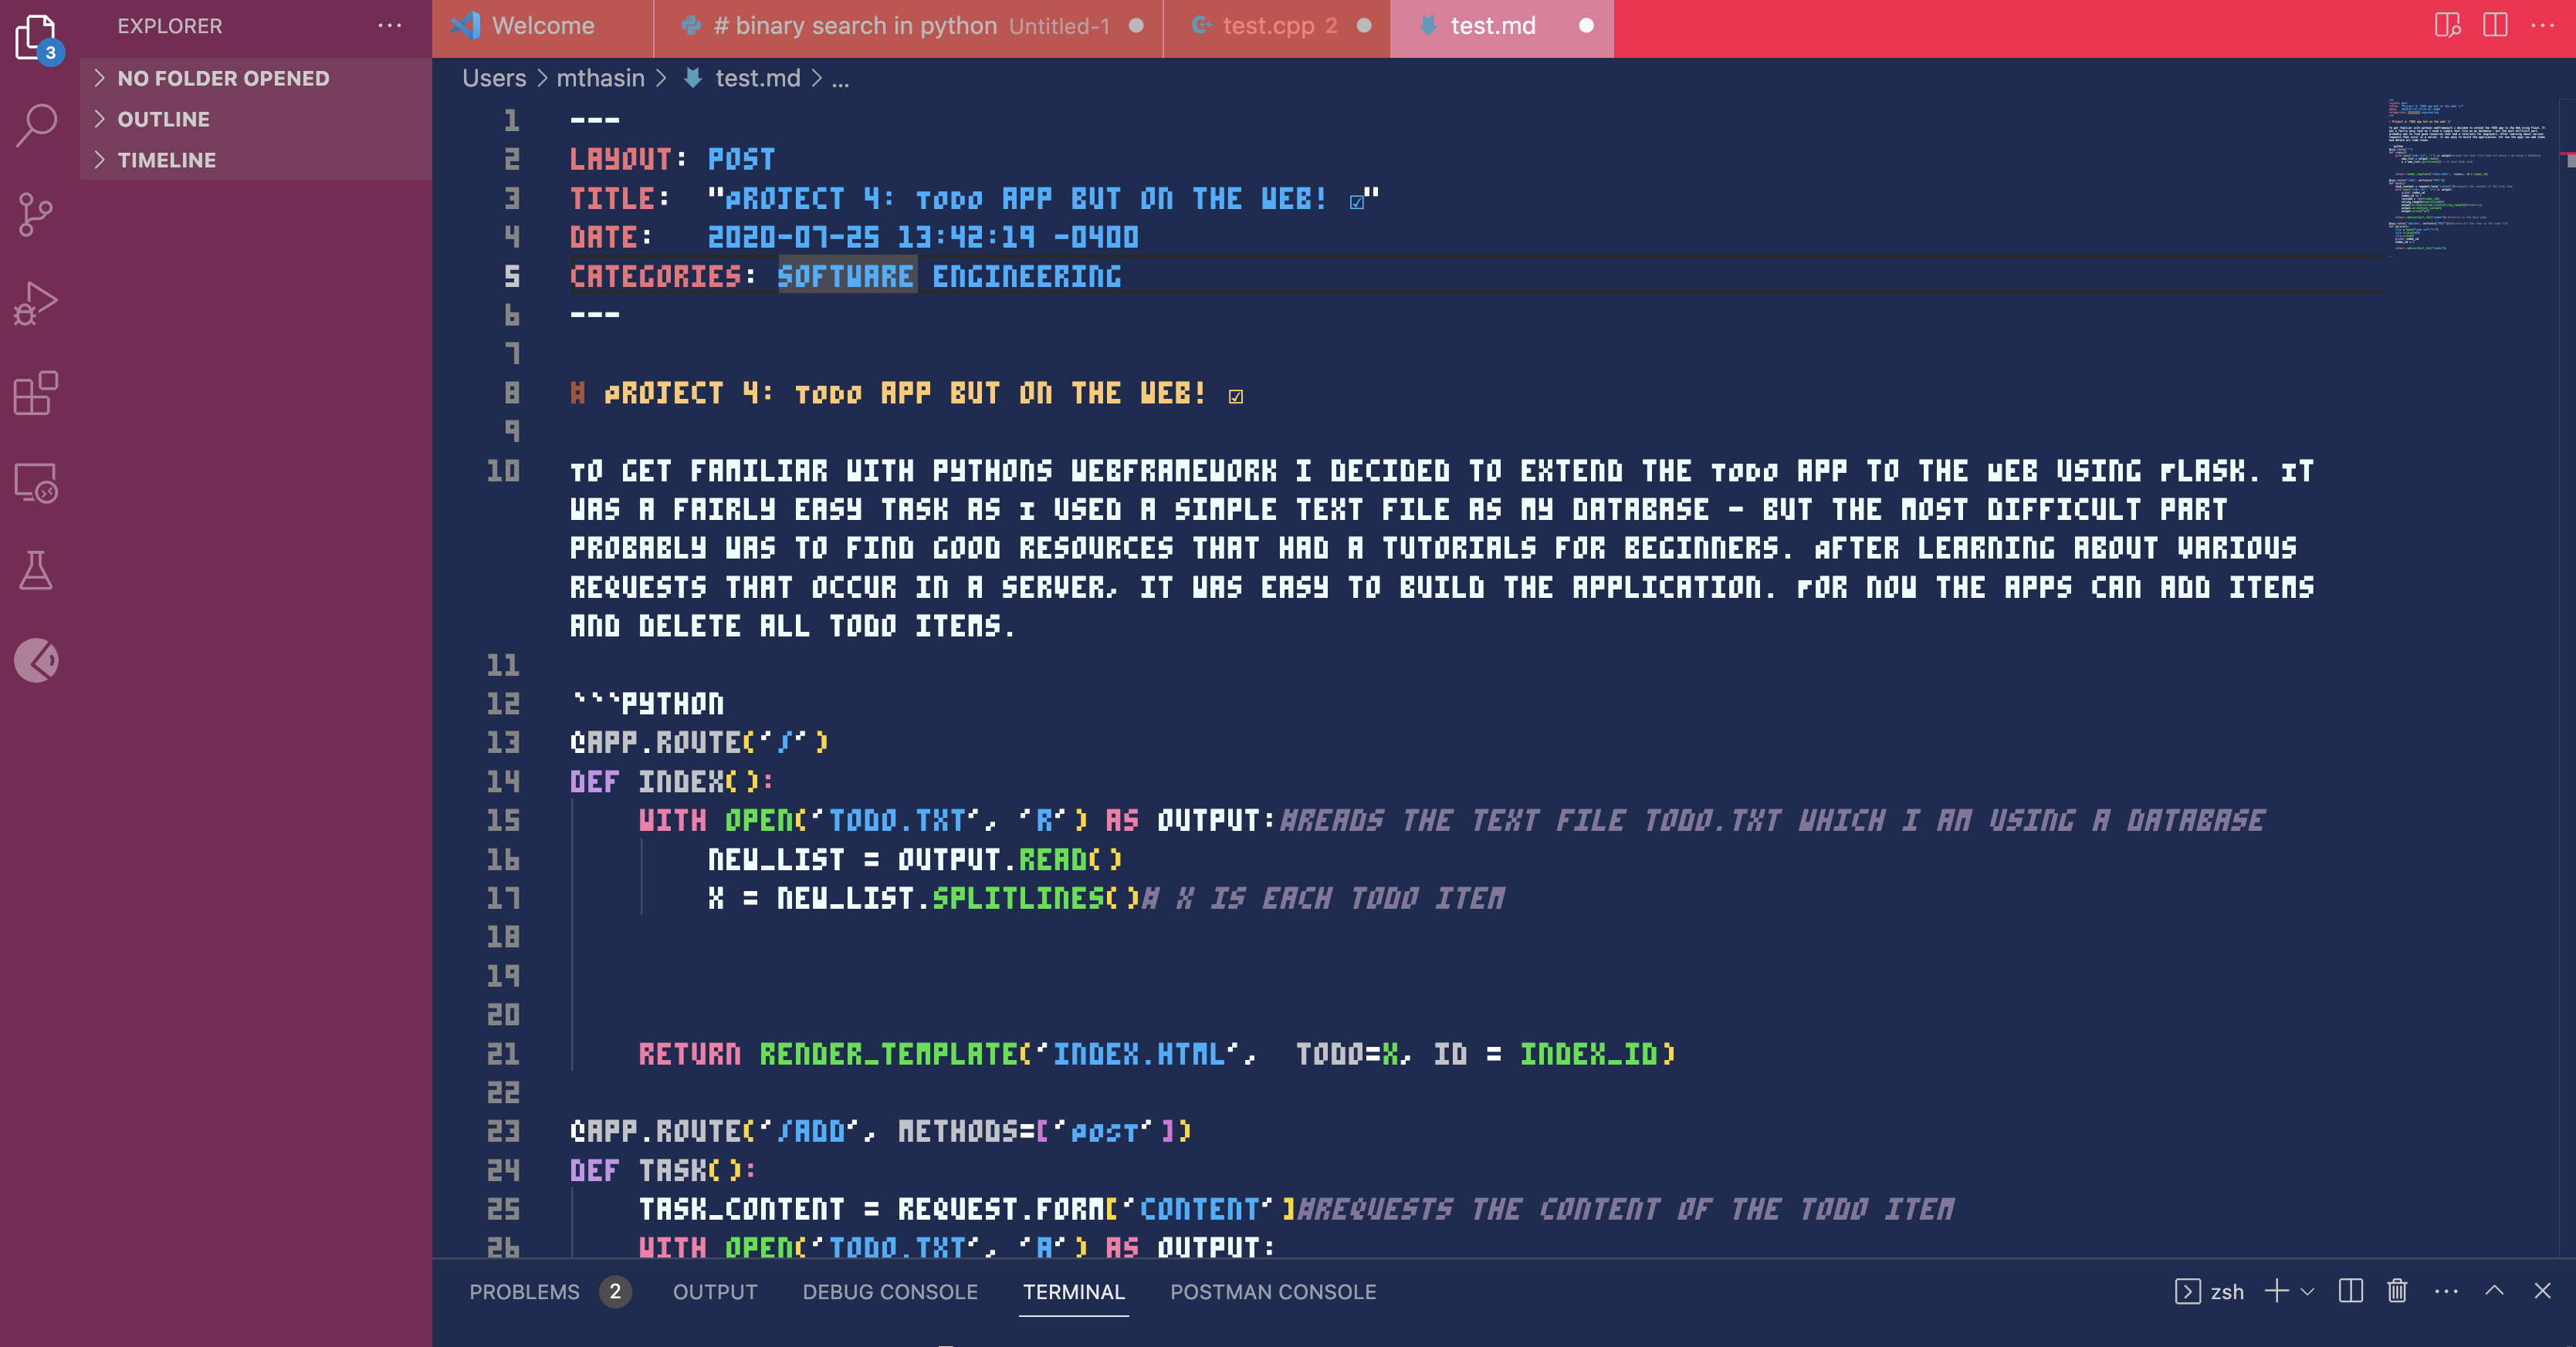Click unsaved dot on test.cpp tab
Image resolution: width=2576 pixels, height=1347 pixels.
pos(1364,26)
